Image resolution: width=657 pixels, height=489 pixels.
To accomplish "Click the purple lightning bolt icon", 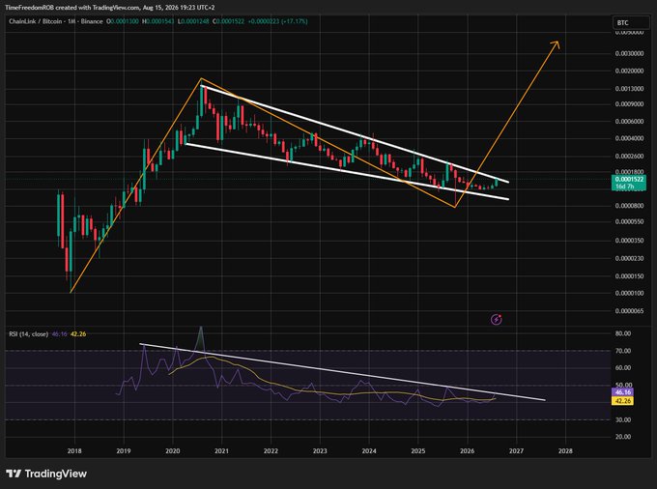I will 496,320.
